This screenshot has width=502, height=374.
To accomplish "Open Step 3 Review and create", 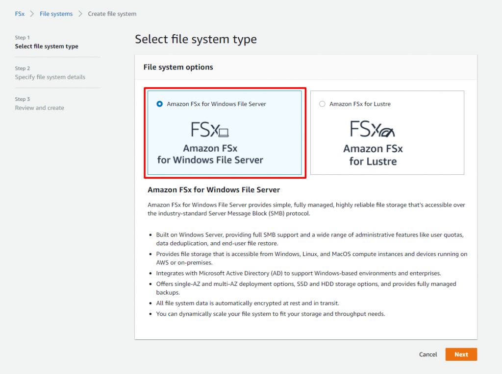I will [x=39, y=108].
